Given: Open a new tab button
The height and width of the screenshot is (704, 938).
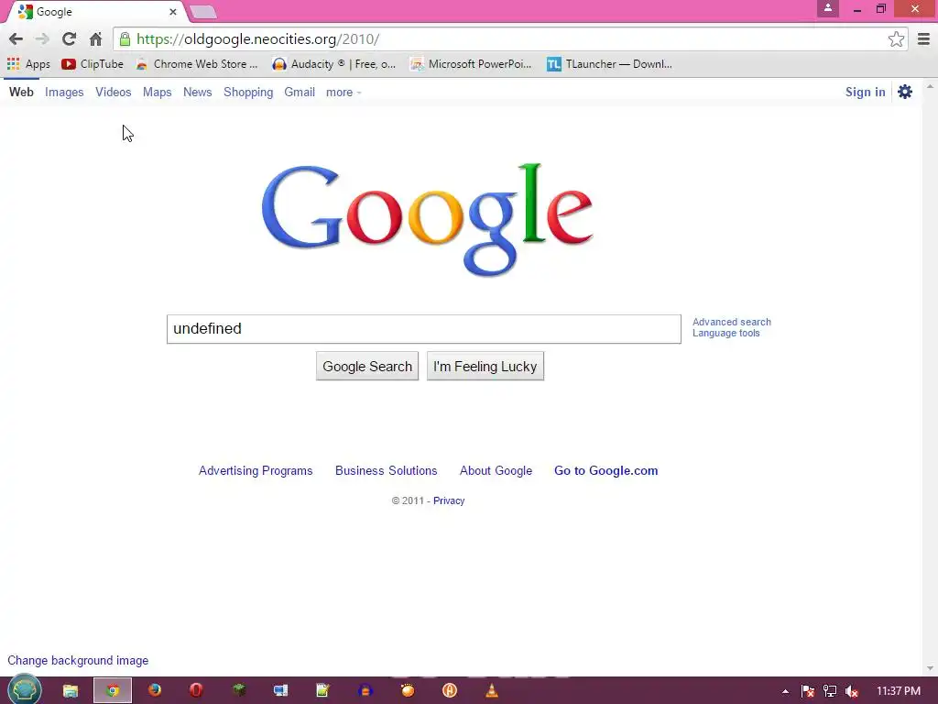Looking at the screenshot, I should click(202, 12).
